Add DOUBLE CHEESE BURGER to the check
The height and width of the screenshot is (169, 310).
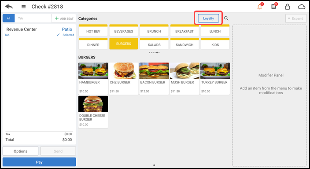tap(93, 112)
